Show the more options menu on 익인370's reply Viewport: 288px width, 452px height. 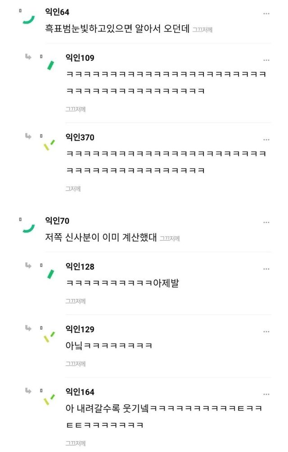click(x=266, y=140)
